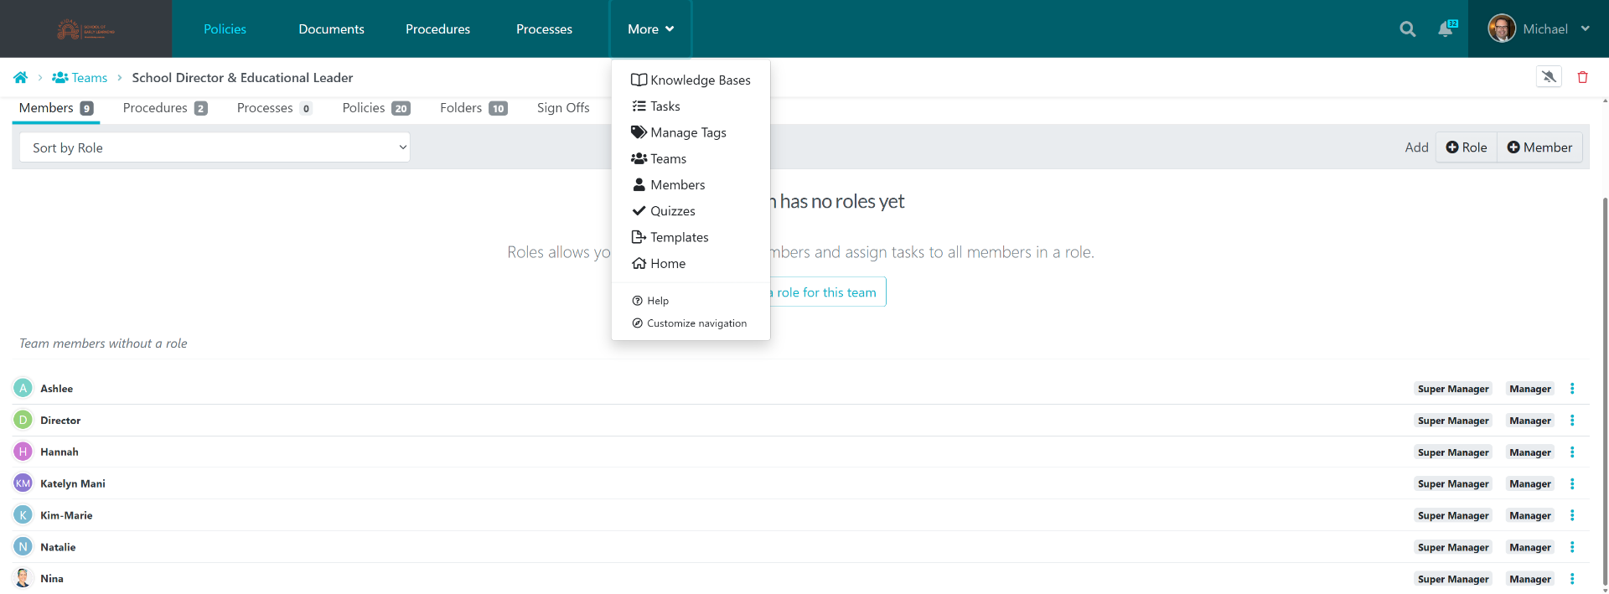The width and height of the screenshot is (1609, 594).
Task: Click the Add Member button
Action: [1539, 147]
